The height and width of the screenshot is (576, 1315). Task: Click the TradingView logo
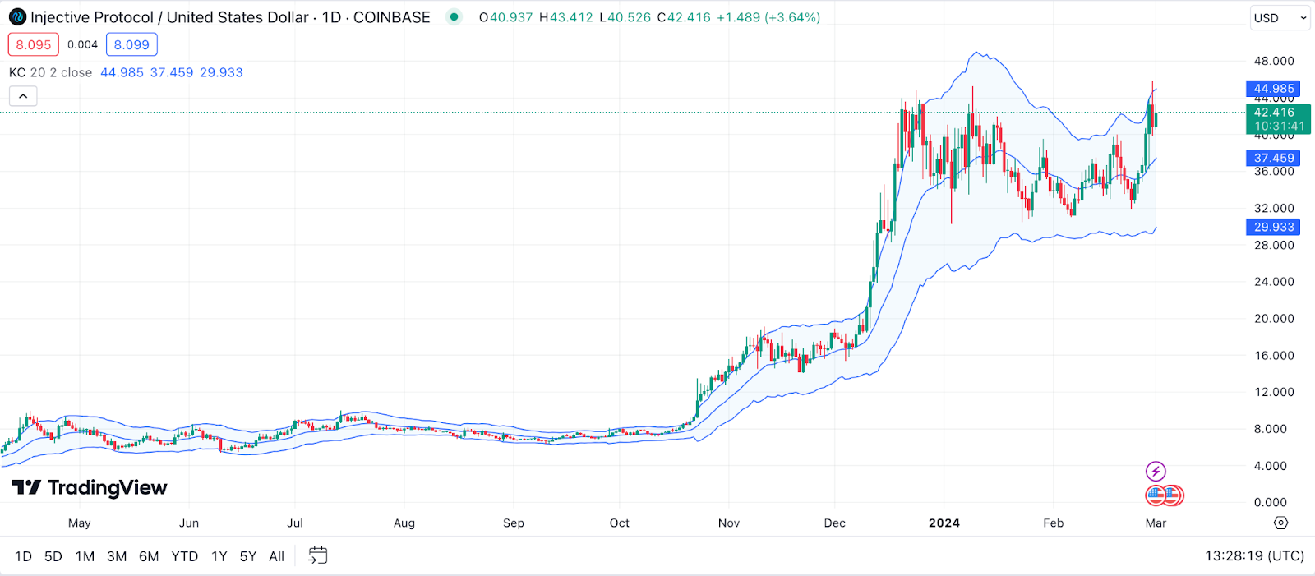point(90,487)
